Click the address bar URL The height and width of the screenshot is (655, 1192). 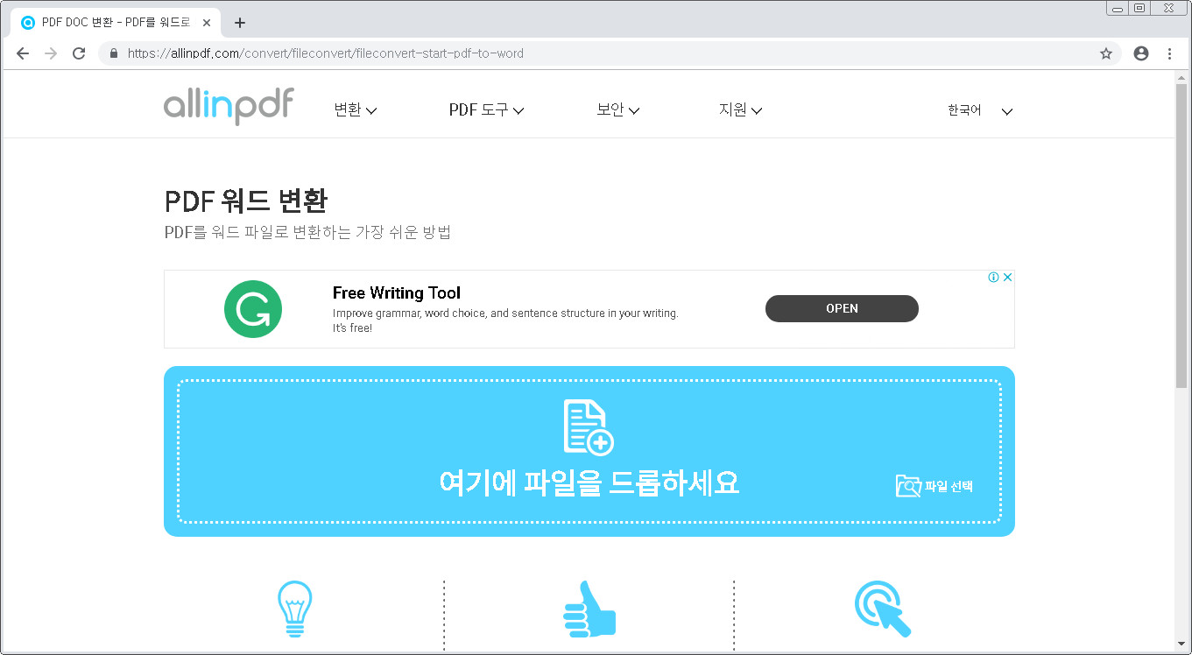(326, 53)
